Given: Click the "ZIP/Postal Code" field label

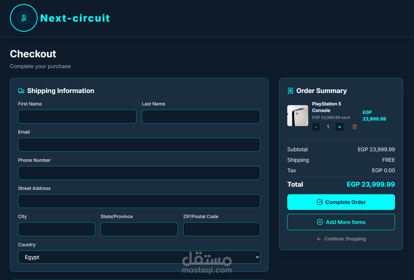Looking at the screenshot, I should (201, 216).
